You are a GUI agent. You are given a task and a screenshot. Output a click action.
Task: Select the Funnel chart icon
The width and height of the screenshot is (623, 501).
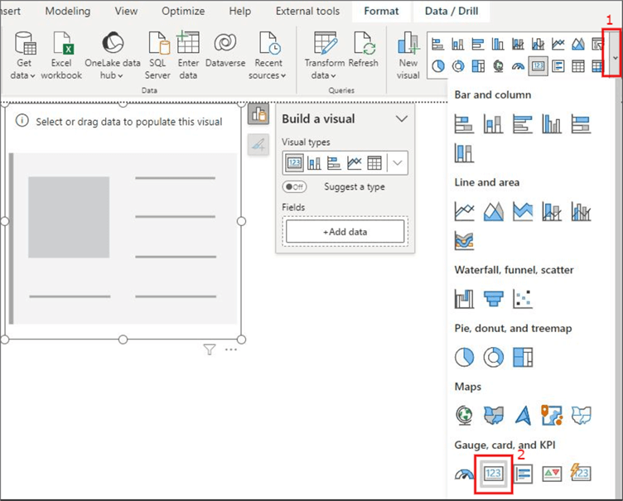coord(494,298)
